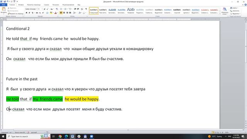Image resolution: width=247 pixels, height=139 pixels.
Task: Open the Change Styles (Изменить стили) menu
Action: tap(225, 11)
